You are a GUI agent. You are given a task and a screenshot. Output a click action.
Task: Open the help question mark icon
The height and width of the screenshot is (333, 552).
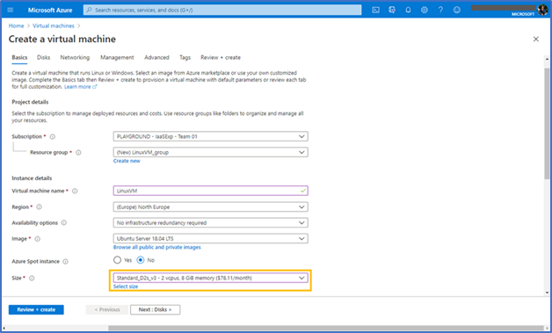[x=440, y=11]
